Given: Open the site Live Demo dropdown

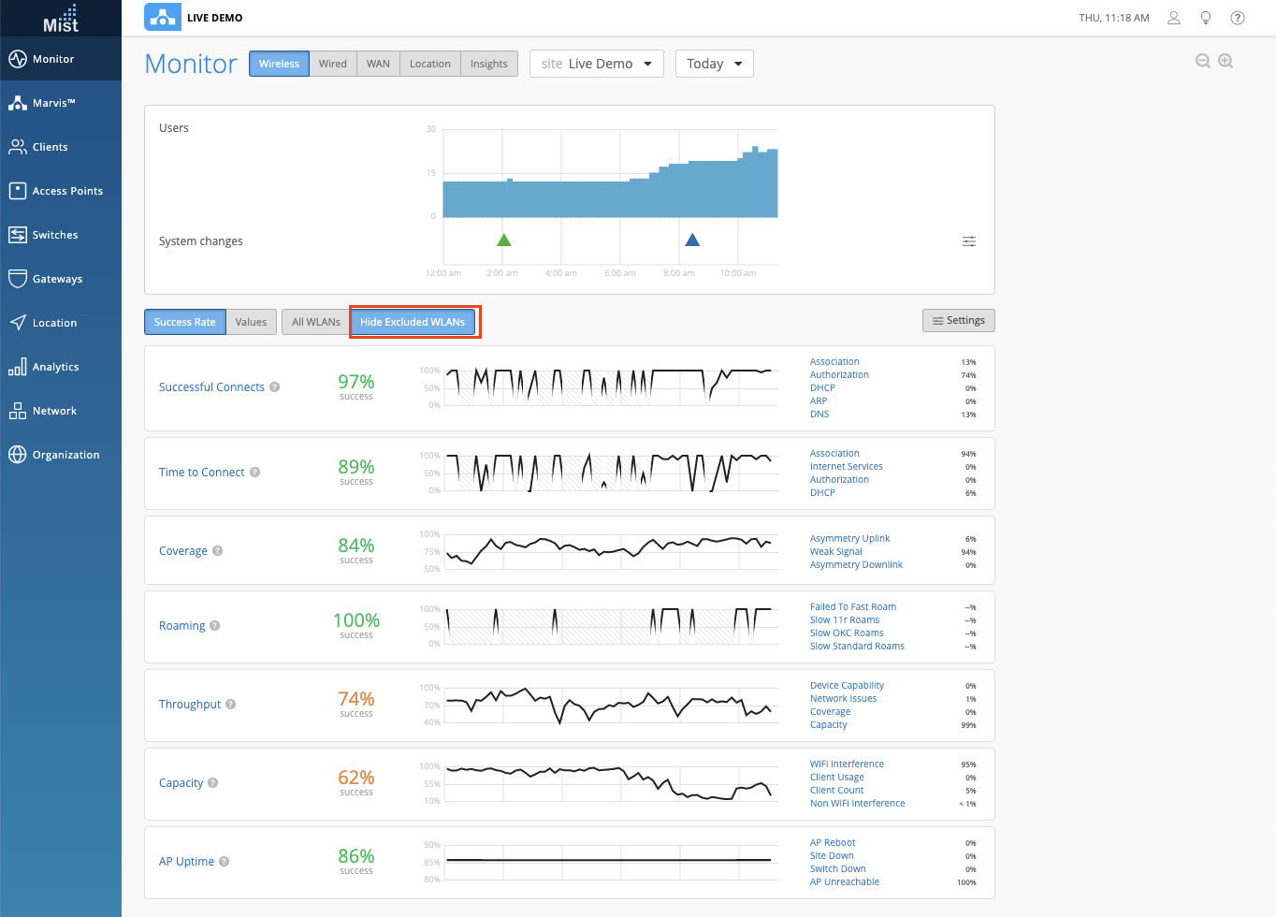Looking at the screenshot, I should pos(596,64).
